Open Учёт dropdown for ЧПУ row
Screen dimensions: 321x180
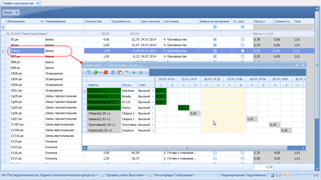(153, 91)
